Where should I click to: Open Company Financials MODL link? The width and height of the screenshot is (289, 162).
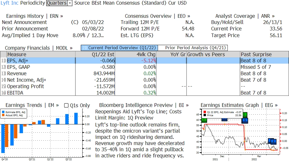click(x=39, y=48)
